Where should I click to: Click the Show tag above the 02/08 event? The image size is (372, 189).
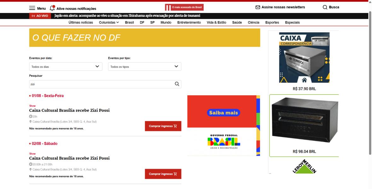pos(32,154)
